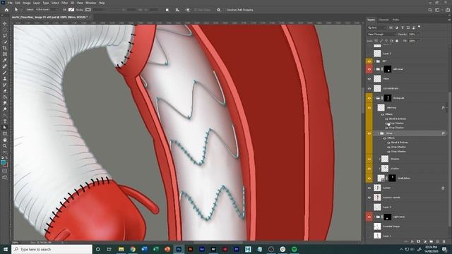This screenshot has height=254, width=452.
Task: Select the Brush tool
Action: [5, 73]
